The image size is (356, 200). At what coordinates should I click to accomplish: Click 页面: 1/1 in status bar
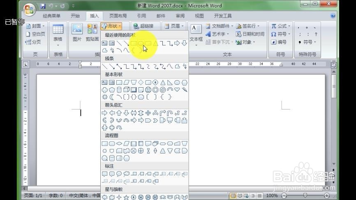(x=33, y=195)
